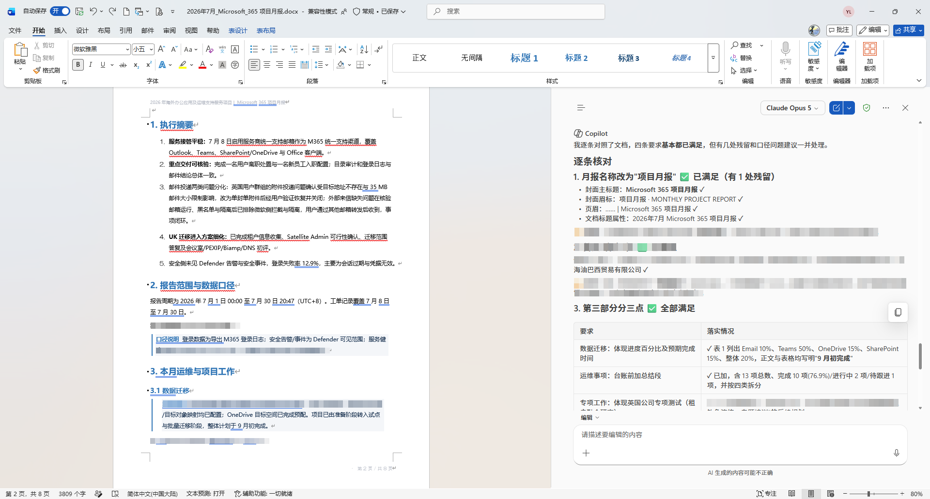Viewport: 930px width, 499px height.
Task: Toggle strikethrough formatting
Action: tap(123, 65)
